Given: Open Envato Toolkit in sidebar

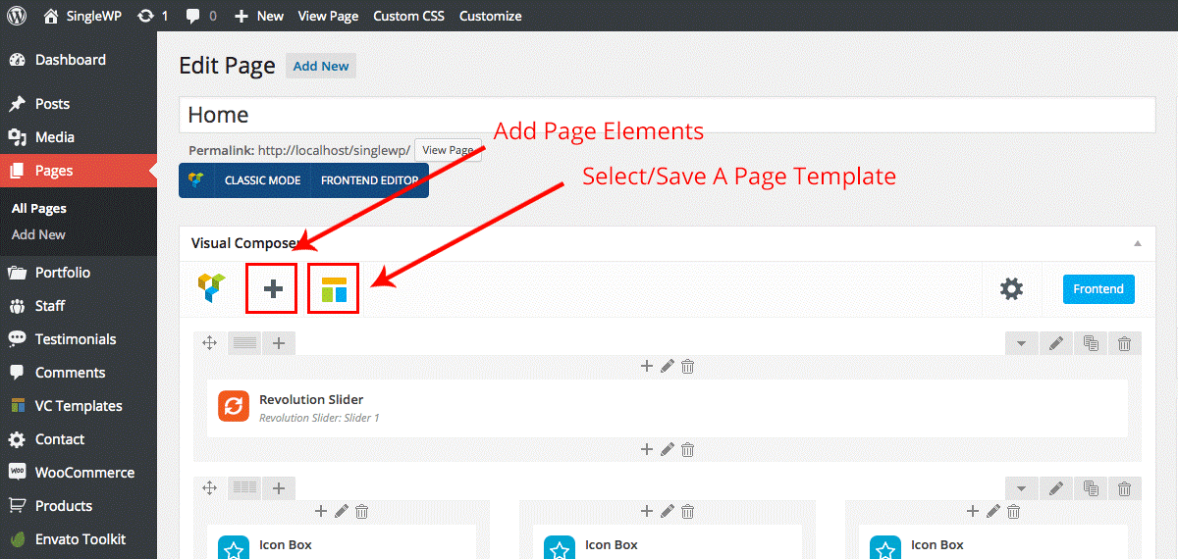Looking at the screenshot, I should coord(79,539).
